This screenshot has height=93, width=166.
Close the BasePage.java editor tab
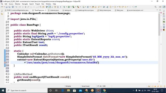46,10
